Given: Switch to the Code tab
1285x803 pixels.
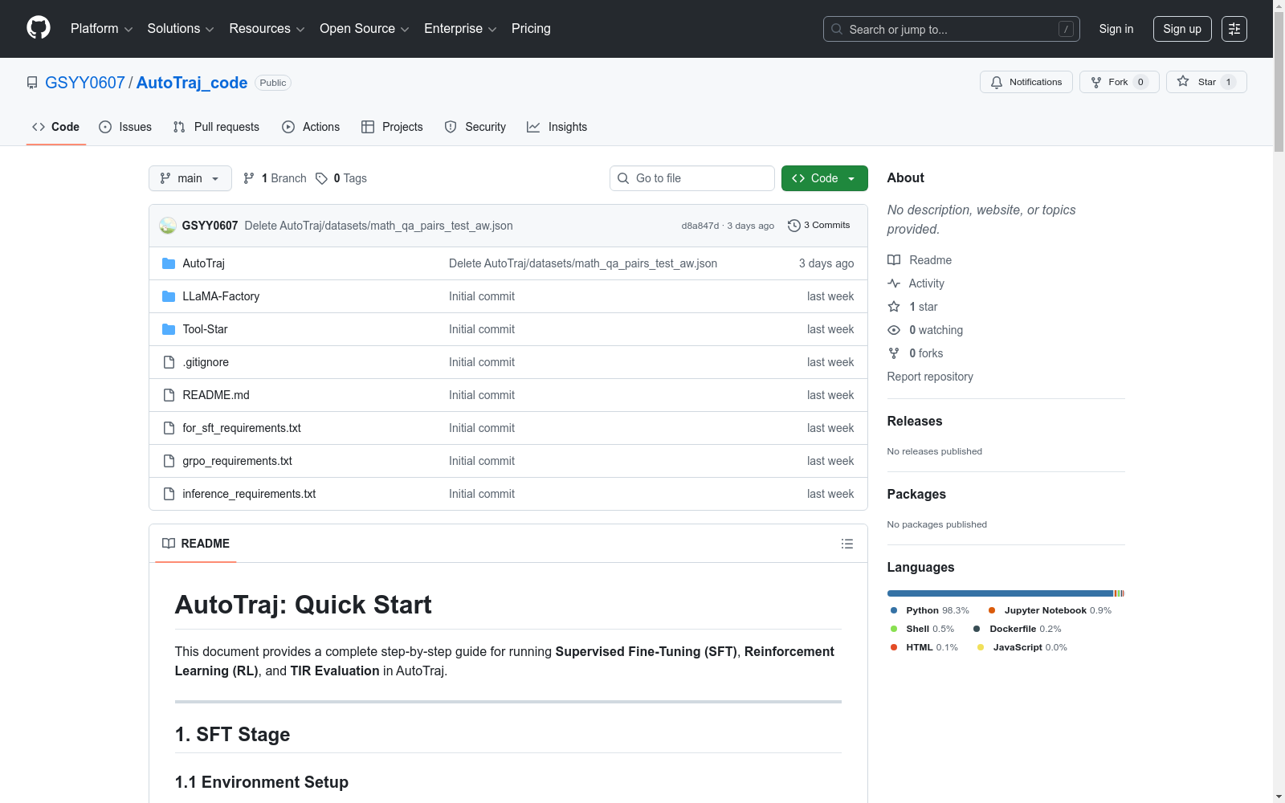Looking at the screenshot, I should pos(56,127).
